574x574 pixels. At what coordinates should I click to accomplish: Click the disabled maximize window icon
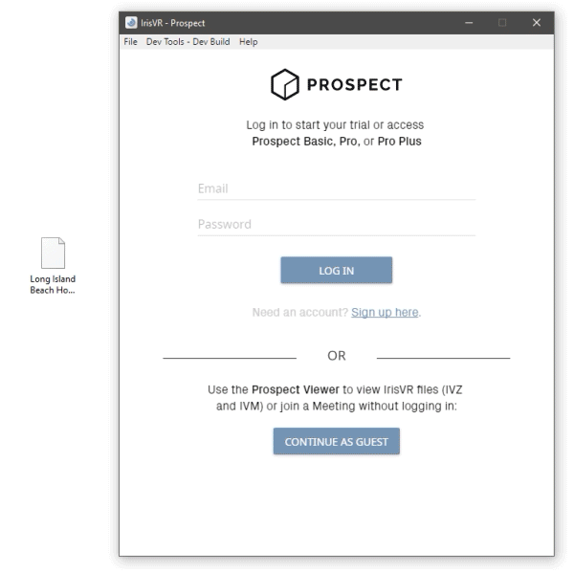[x=502, y=23]
